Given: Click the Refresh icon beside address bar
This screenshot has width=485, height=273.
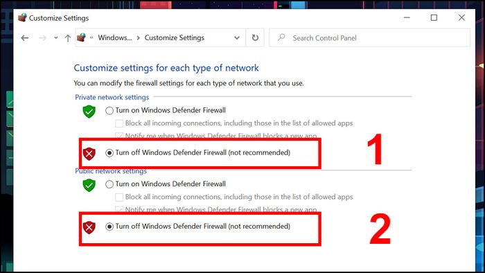Looking at the screenshot, I should point(255,37).
